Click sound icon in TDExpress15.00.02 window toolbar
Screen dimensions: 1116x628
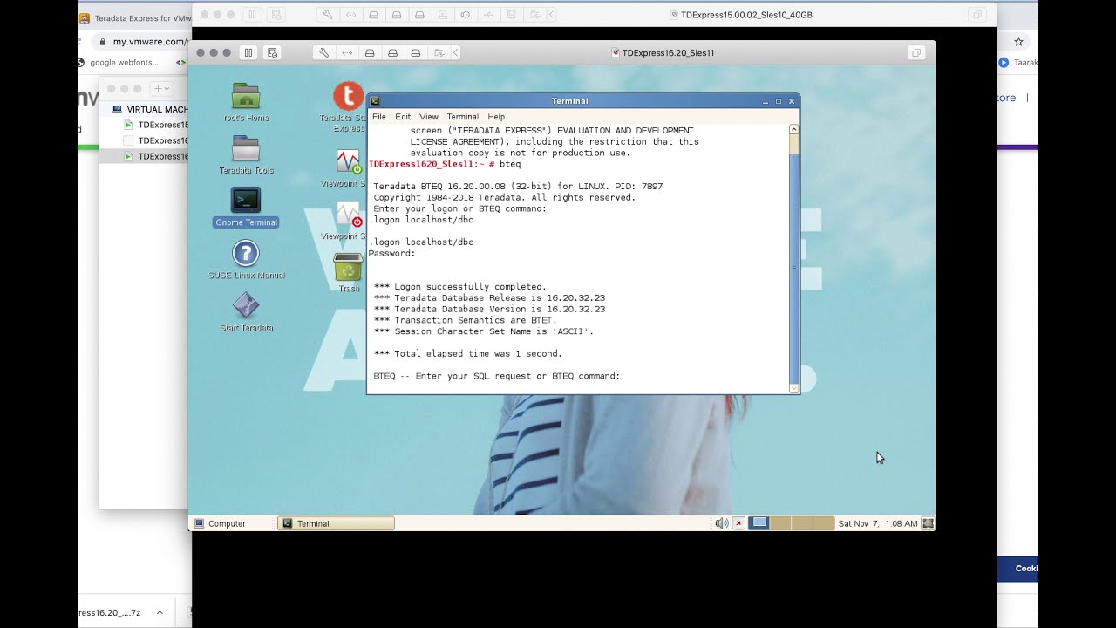click(x=465, y=15)
